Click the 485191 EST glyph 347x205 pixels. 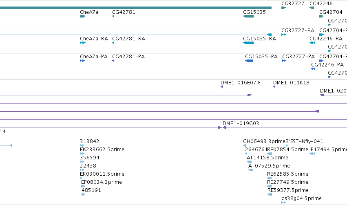(84, 194)
